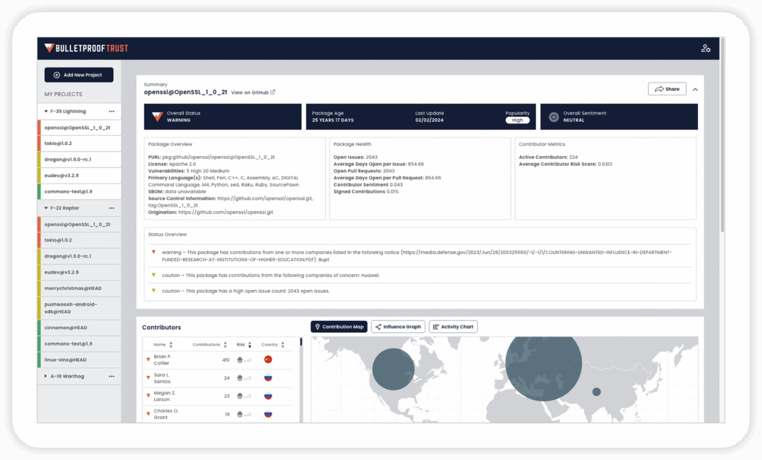Select the Contribution Map tab icon
This screenshot has height=460, width=762.
318,326
